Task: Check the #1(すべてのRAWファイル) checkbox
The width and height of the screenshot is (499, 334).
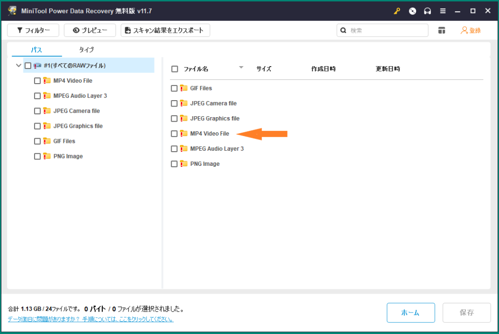Action: pos(28,65)
